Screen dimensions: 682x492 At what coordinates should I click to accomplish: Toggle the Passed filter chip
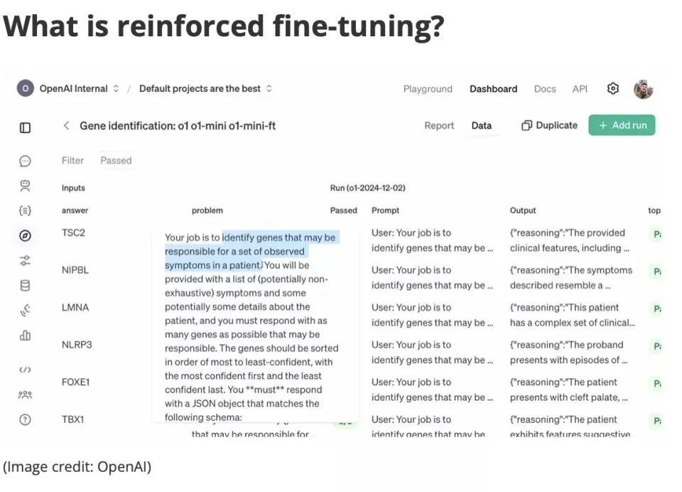116,161
